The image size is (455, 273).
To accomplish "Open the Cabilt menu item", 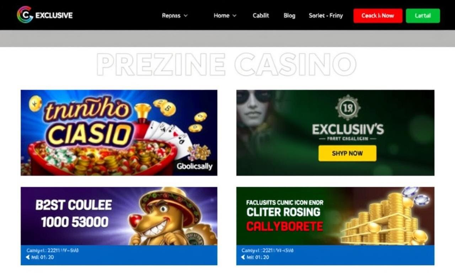I will click(261, 16).
